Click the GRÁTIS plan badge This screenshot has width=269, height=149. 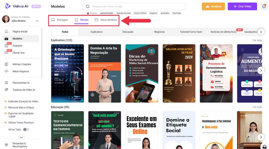click(x=36, y=6)
